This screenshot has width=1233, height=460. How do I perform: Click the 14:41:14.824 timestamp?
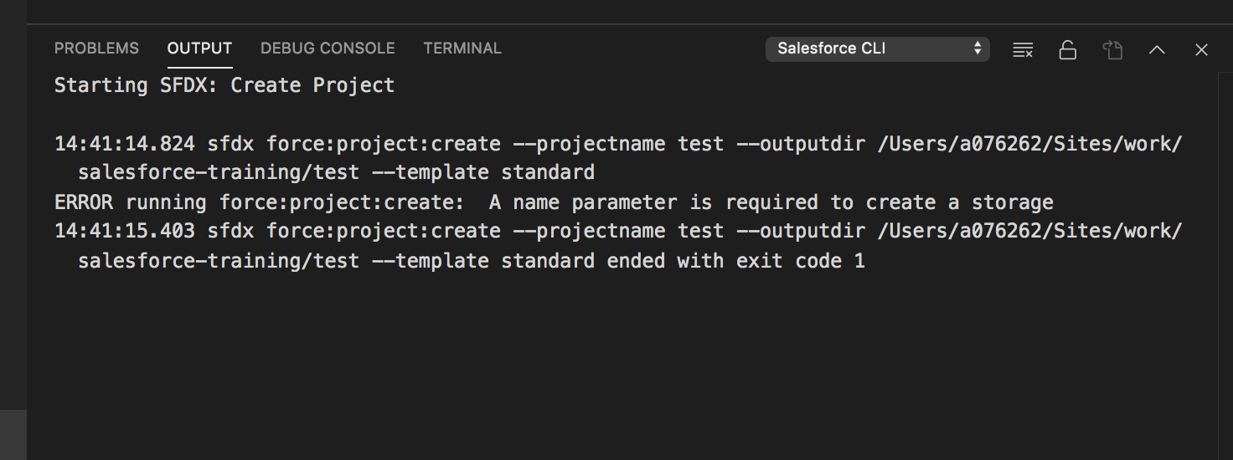(x=124, y=144)
